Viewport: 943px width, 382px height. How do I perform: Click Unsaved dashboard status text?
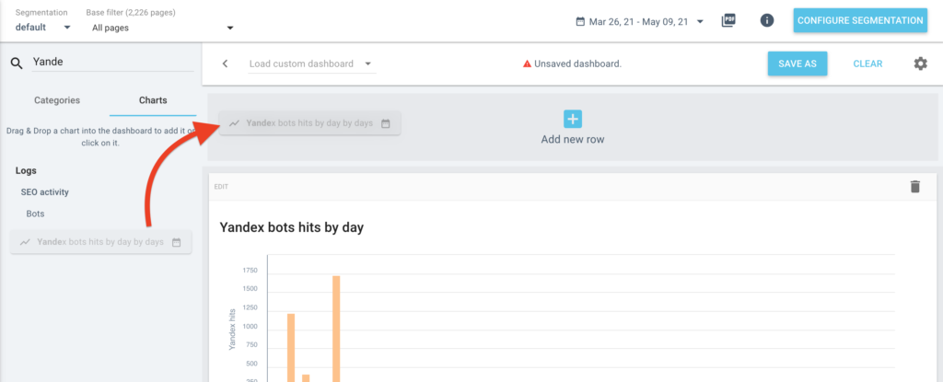(577, 64)
